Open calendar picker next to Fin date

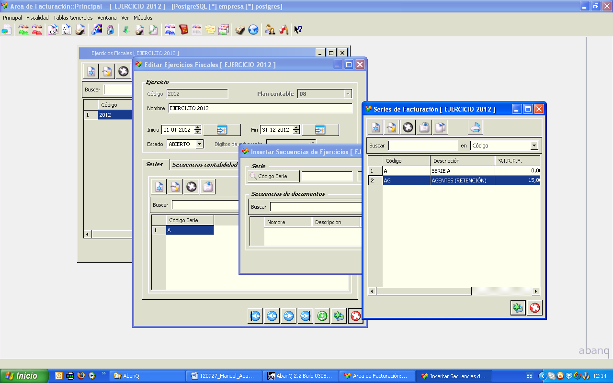(x=320, y=130)
